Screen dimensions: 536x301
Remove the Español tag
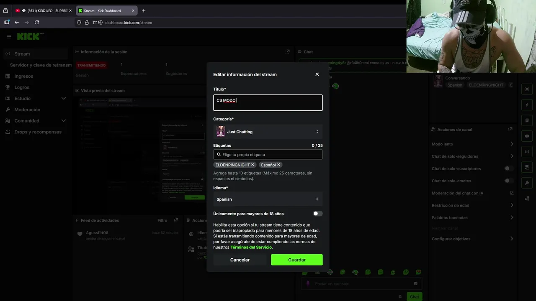(x=278, y=165)
